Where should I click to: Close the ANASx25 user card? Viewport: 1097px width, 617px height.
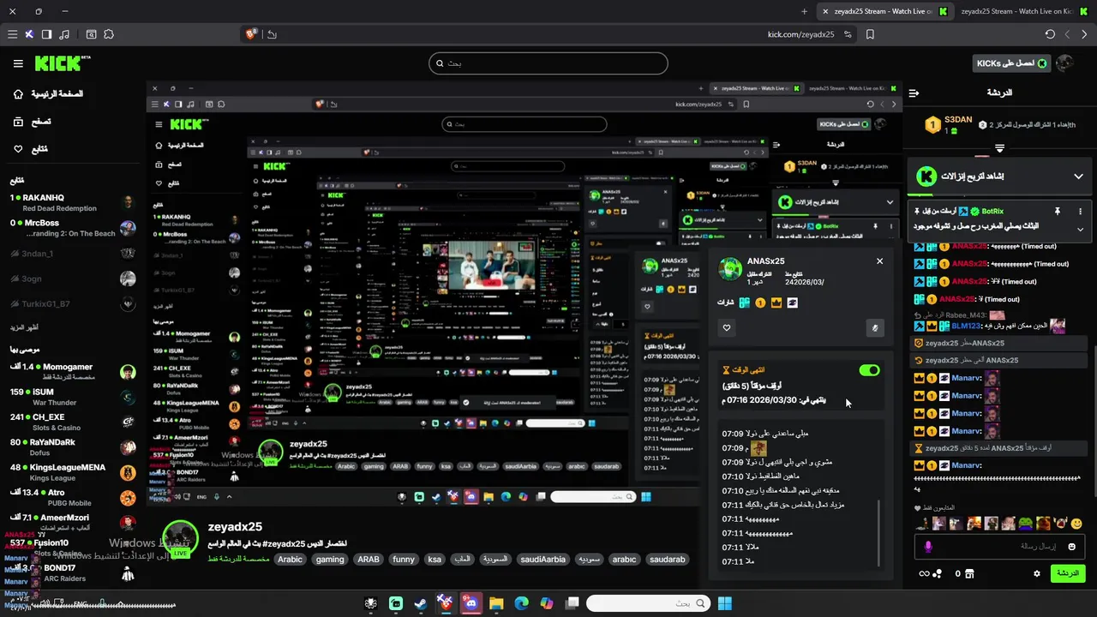(879, 261)
